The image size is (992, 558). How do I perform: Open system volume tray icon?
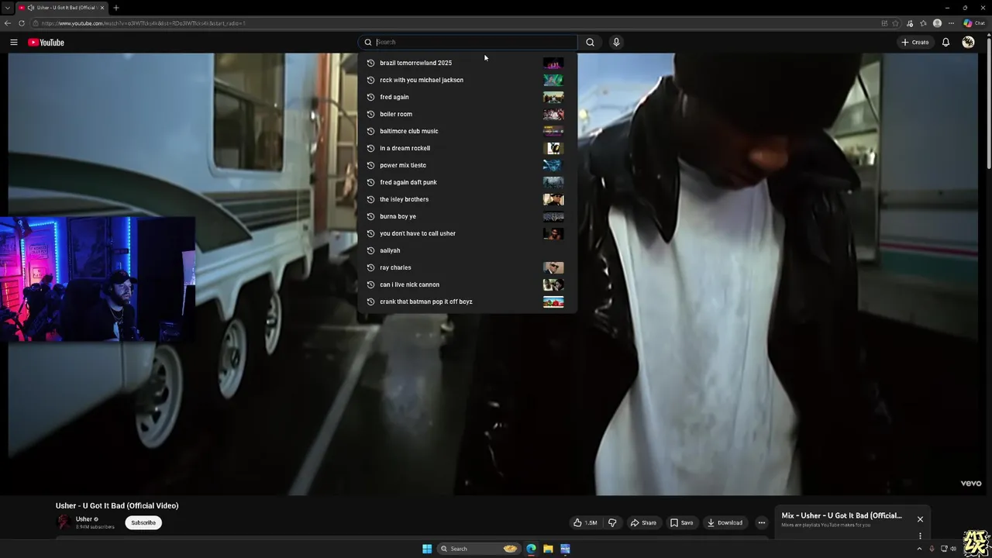(x=953, y=549)
